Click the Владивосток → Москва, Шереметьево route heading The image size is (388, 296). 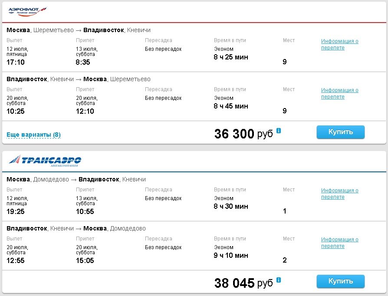click(79, 79)
